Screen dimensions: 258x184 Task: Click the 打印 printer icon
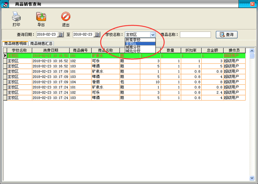coord(16,16)
